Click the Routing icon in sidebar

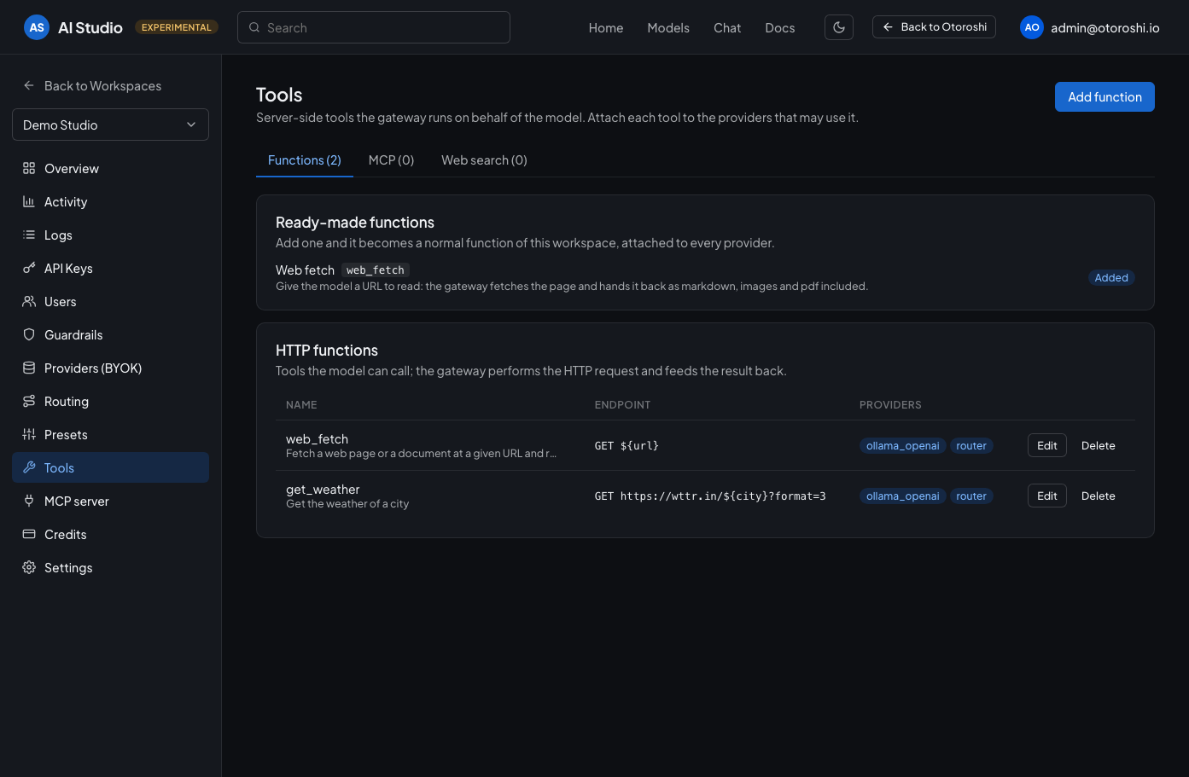pos(29,401)
